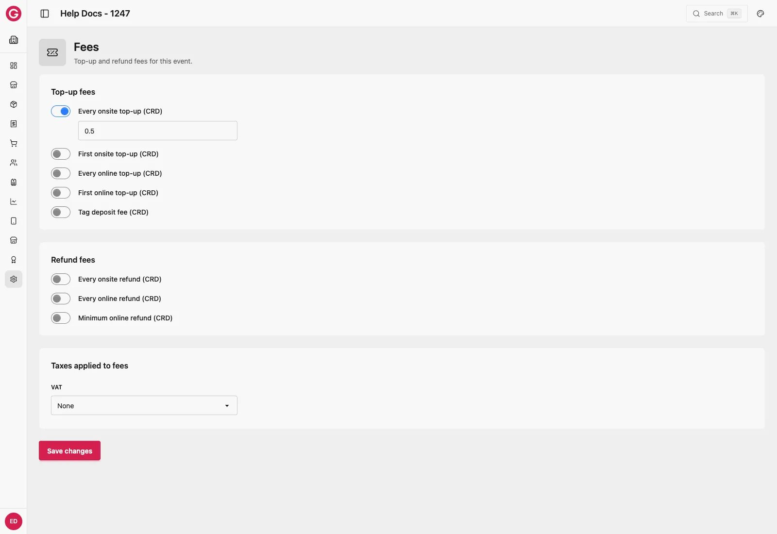
Task: Toggle the sidebar panel icon
Action: click(45, 14)
